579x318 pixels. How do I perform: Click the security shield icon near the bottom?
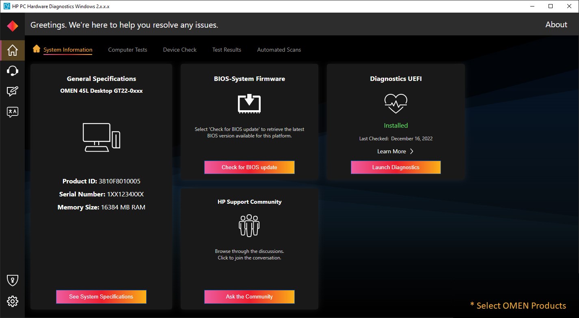[x=12, y=280]
